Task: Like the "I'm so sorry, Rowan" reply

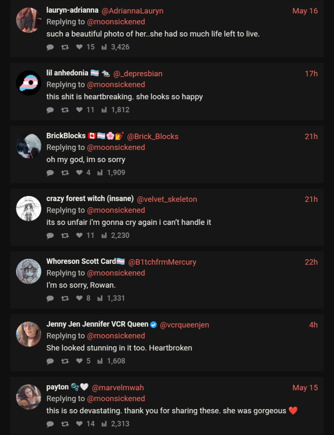Action: tap(79, 298)
